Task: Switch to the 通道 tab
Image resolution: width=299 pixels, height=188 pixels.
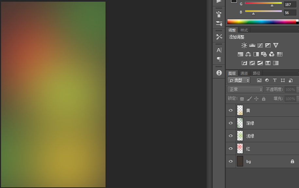Action: [x=244, y=73]
